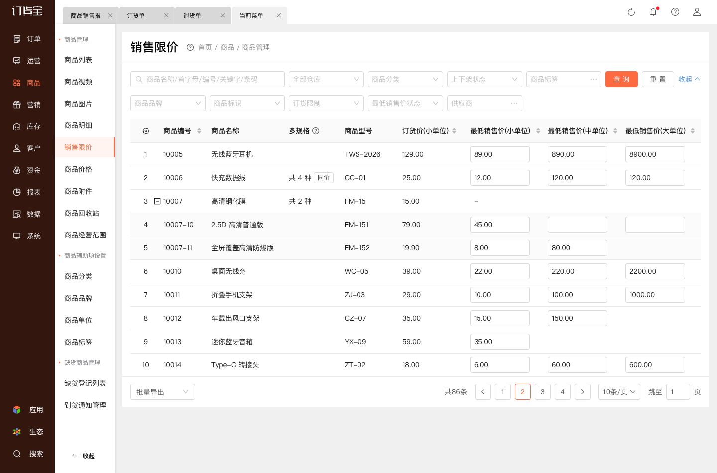Go to previous page arrow
This screenshot has height=473, width=717.
point(483,392)
